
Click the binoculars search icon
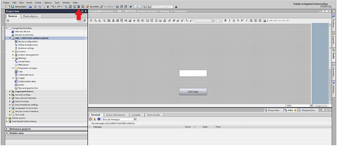point(176,7)
